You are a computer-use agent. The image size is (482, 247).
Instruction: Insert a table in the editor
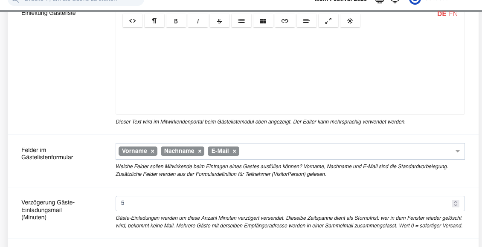click(263, 21)
